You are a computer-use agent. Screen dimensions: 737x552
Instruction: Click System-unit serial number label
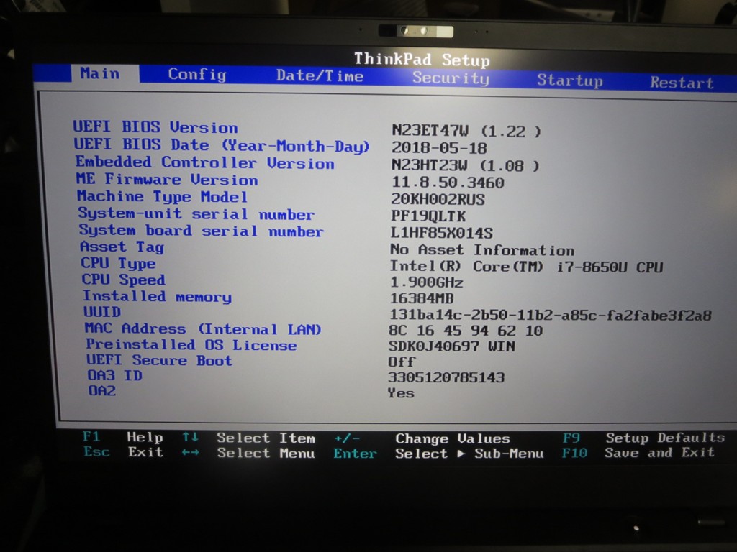196,214
